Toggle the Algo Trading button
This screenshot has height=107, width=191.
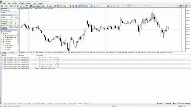35,6
